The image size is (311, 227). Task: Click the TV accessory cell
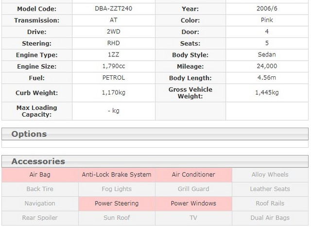pyautogui.click(x=193, y=218)
